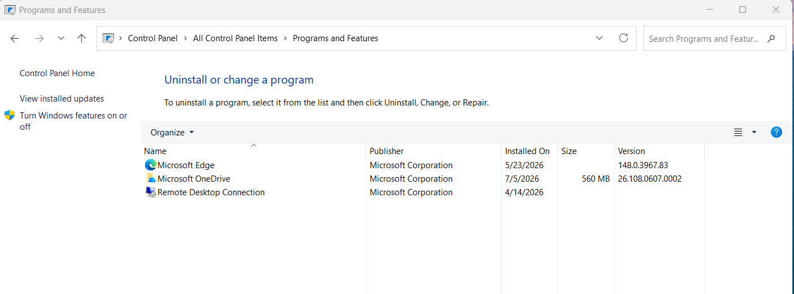Select All Control Panel Items breadcrumb
Image resolution: width=794 pixels, height=294 pixels.
[235, 38]
